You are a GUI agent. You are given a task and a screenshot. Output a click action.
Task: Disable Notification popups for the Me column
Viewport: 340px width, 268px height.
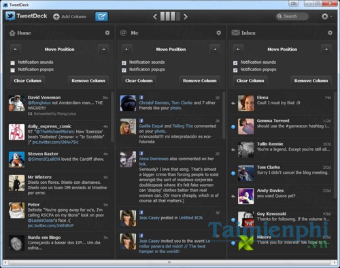(124, 71)
